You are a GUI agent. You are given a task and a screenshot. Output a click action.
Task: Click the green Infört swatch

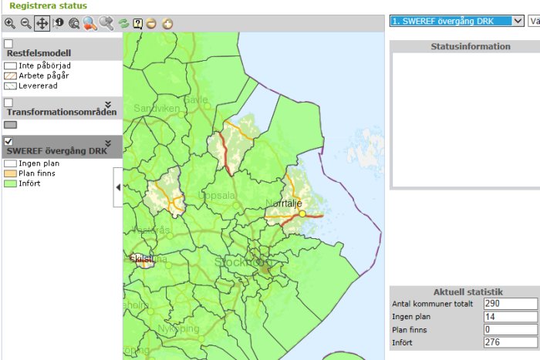(x=10, y=183)
